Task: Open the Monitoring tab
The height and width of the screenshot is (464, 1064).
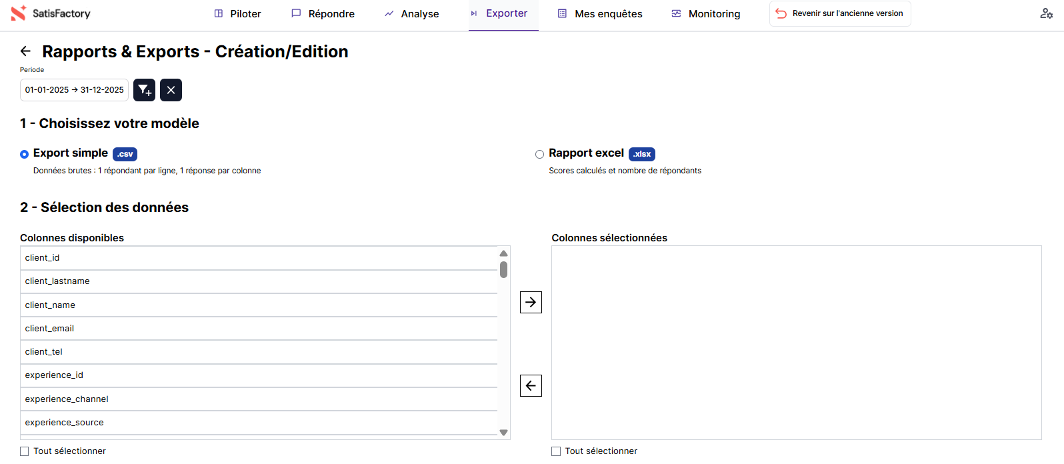Action: (705, 14)
